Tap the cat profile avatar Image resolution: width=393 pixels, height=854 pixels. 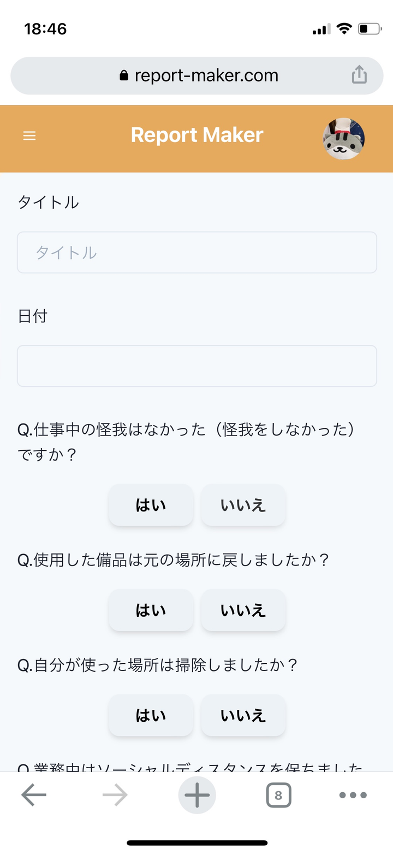pos(343,138)
